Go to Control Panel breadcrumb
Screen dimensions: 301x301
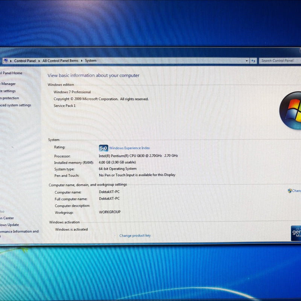tap(25, 61)
